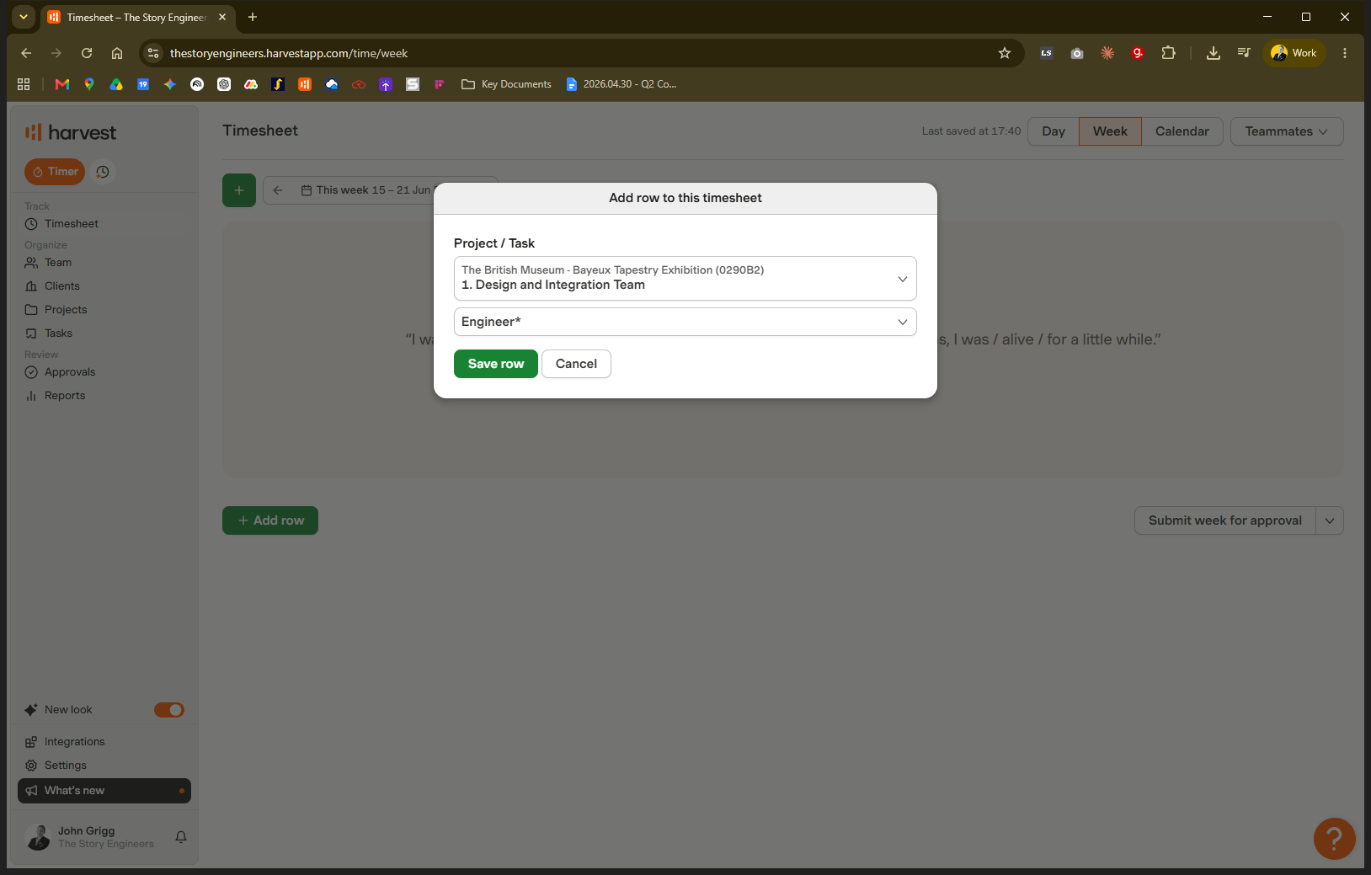Open the notifications bell icon
The height and width of the screenshot is (875, 1371).
tap(181, 837)
